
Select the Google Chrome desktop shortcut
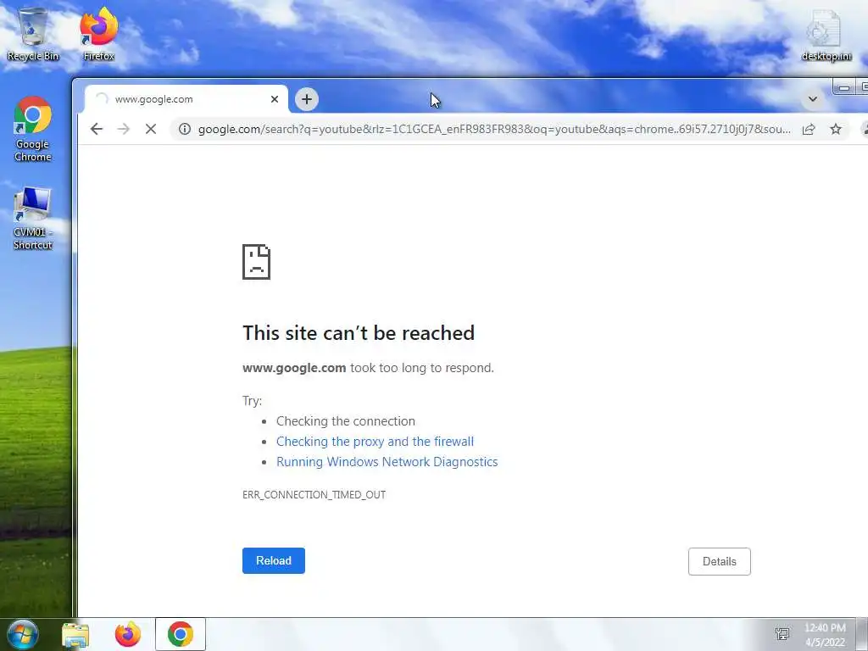coord(33,129)
